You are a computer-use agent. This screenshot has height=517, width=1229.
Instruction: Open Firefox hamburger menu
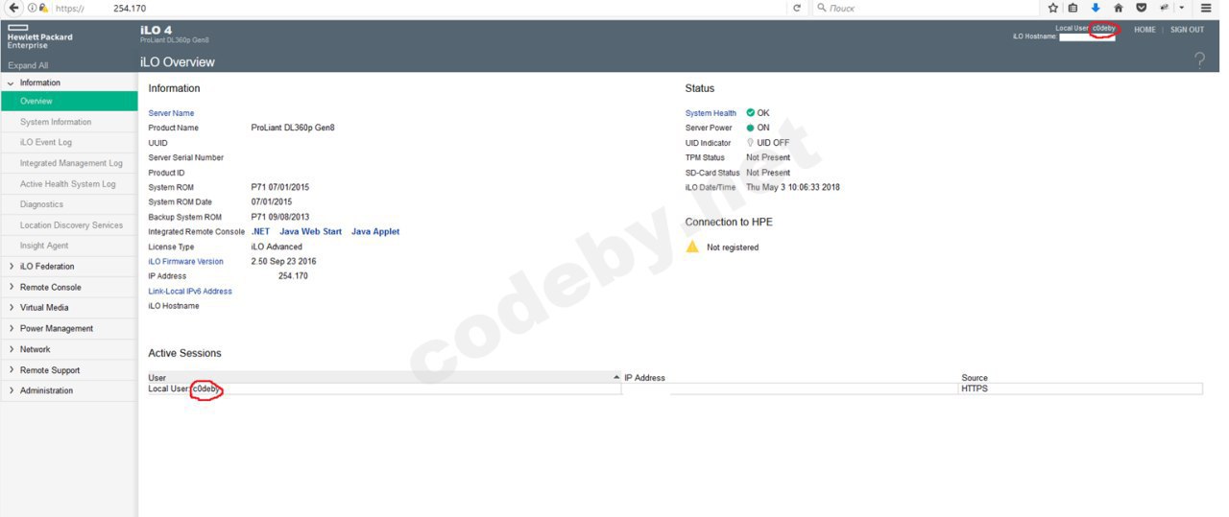click(1206, 8)
